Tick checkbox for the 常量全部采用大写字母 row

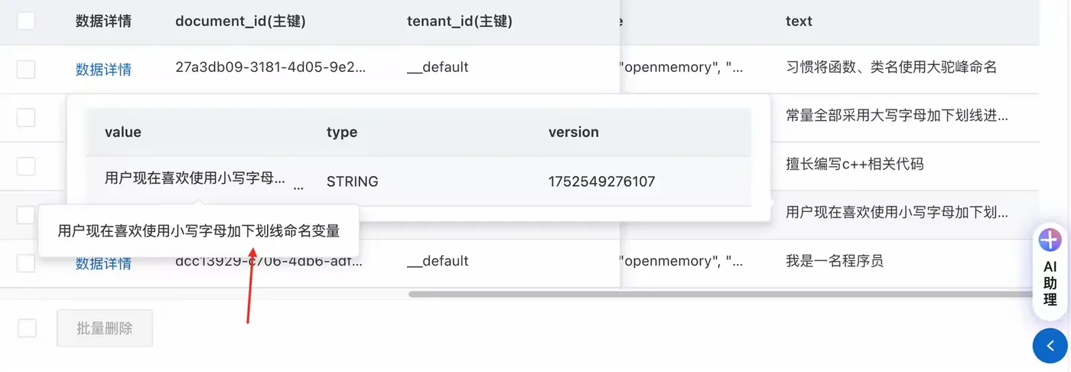26,118
